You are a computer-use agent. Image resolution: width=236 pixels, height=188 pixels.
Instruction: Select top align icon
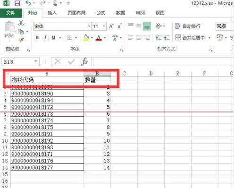(131, 25)
